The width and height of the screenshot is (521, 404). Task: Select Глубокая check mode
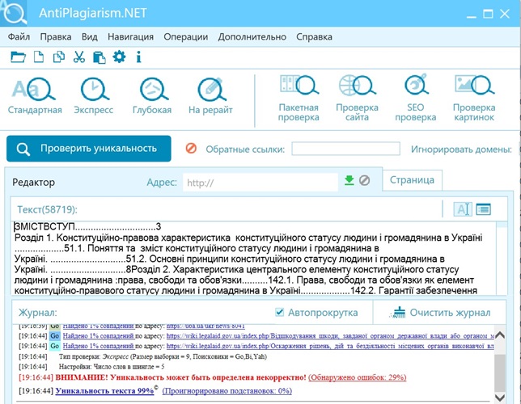pyautogui.click(x=152, y=96)
